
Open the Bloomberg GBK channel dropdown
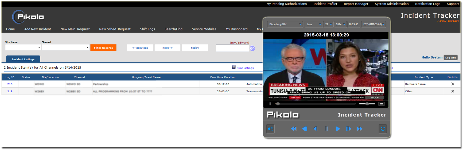point(285,24)
